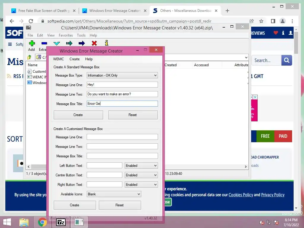Screen dimensions: 304x228
Task: Click Create for standard message box
Action: coord(78,115)
